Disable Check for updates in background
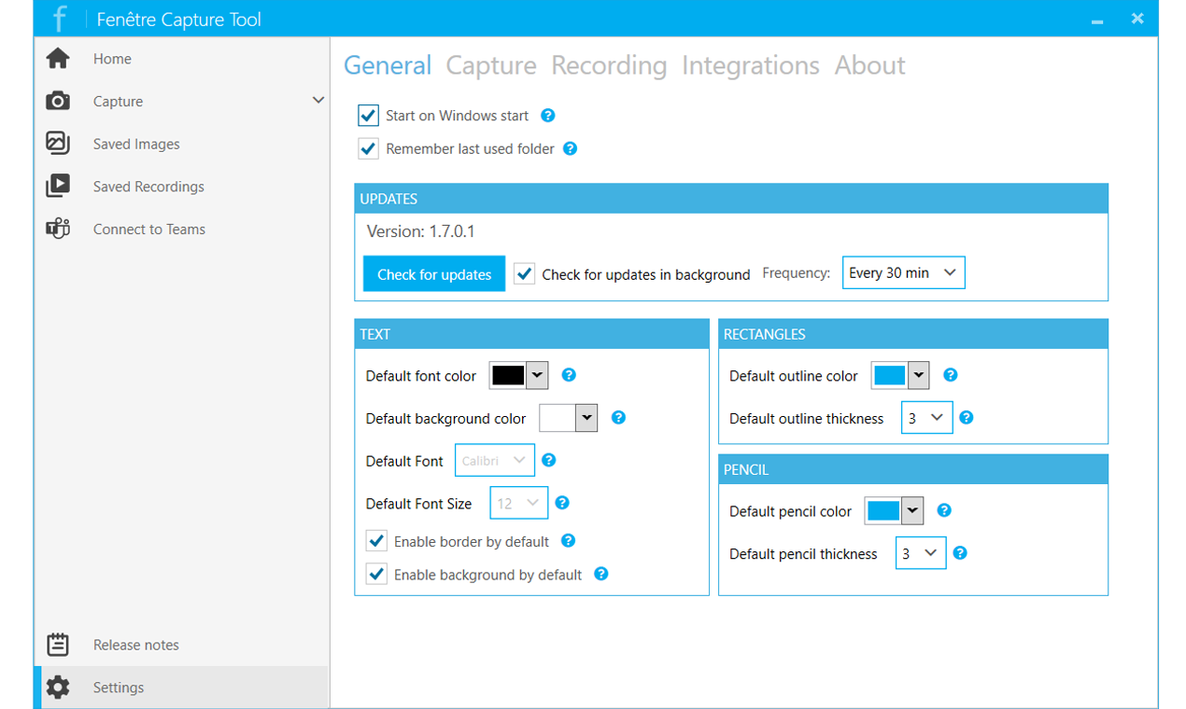Viewport: 1186px width, 709px height. [x=524, y=273]
